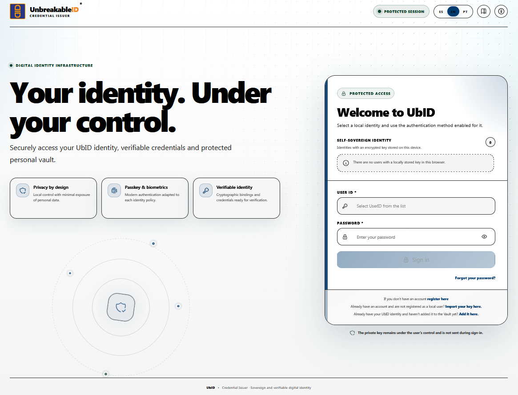The height and width of the screenshot is (395, 518).
Task: Switch language to ES
Action: coord(441,12)
